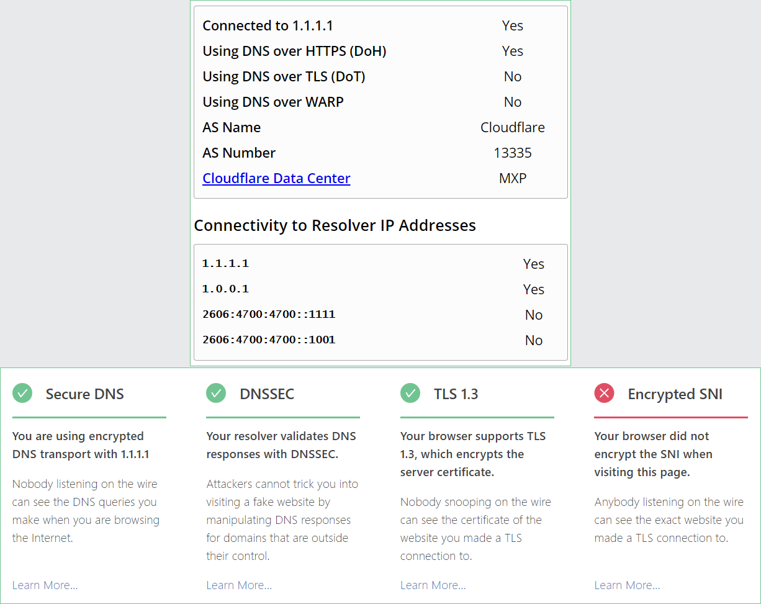
Task: Click the Connectivity to Resolver IP Addresses heading
Action: (335, 225)
